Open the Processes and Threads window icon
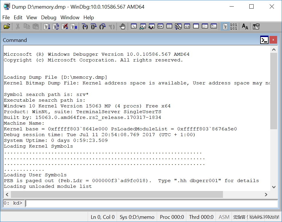Viewport: 282px width, 222px height. click(x=205, y=26)
